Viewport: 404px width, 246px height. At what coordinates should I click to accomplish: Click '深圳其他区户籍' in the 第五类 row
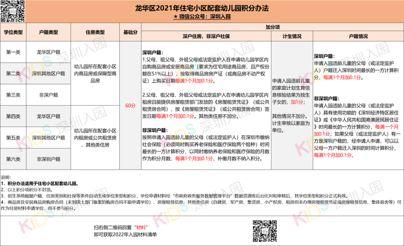coord(48,138)
